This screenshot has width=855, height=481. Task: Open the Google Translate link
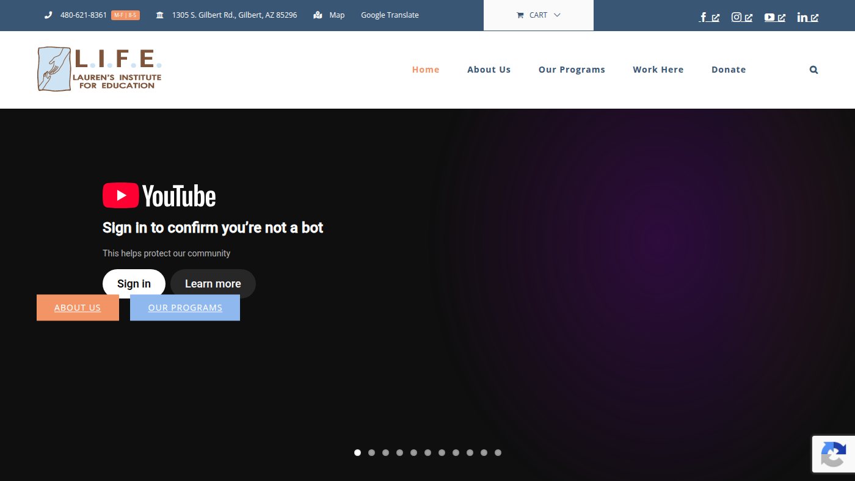(x=390, y=15)
